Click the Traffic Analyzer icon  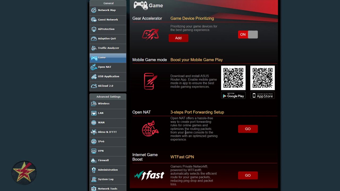(94, 48)
